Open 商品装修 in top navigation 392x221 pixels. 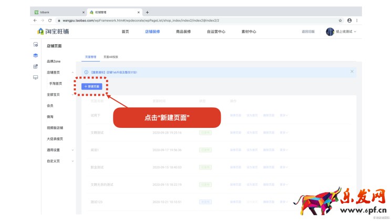183,32
